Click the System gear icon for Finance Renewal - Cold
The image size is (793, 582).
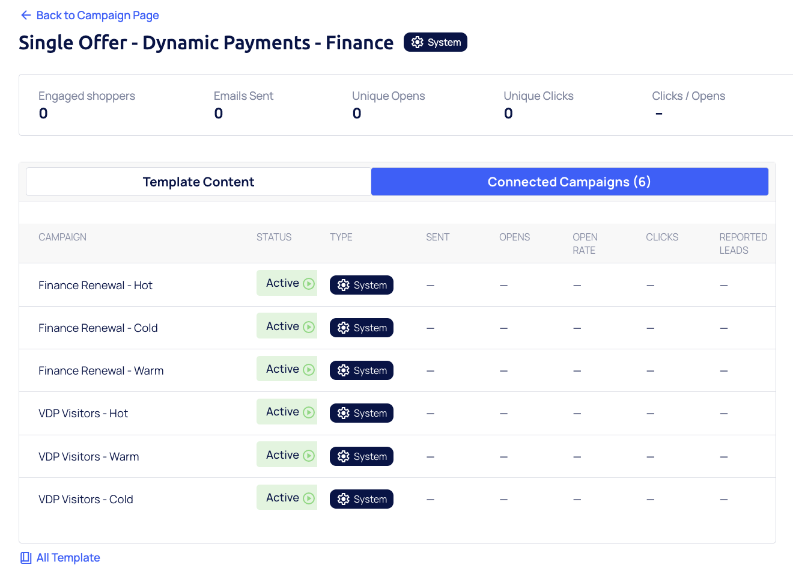coord(343,328)
